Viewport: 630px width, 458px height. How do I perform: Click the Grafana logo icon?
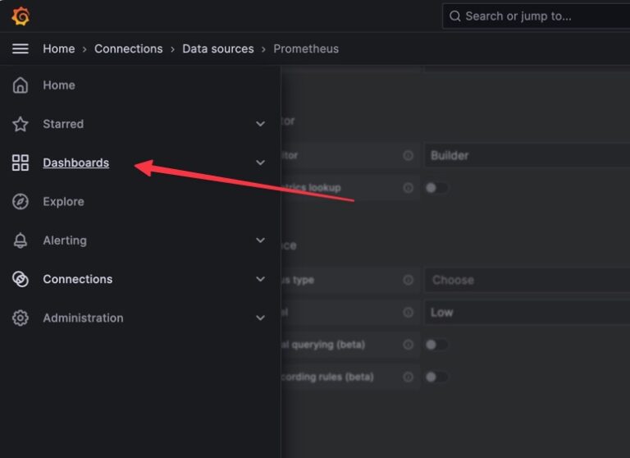pos(21,16)
